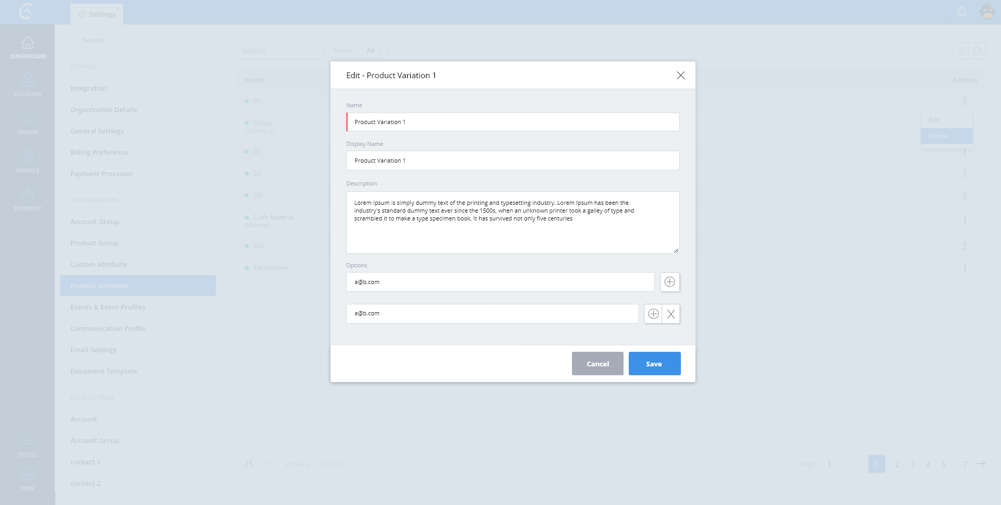Open the Dashboard from the sidebar
The width and height of the screenshot is (1001, 505).
click(x=28, y=47)
